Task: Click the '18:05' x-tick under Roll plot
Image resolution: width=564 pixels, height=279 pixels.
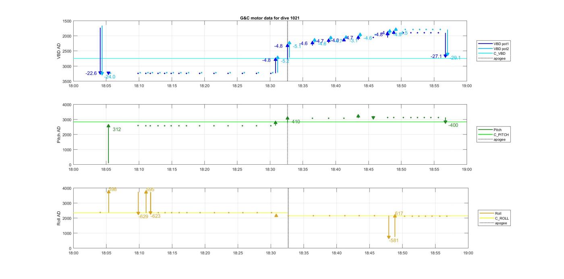Action: [x=106, y=253]
